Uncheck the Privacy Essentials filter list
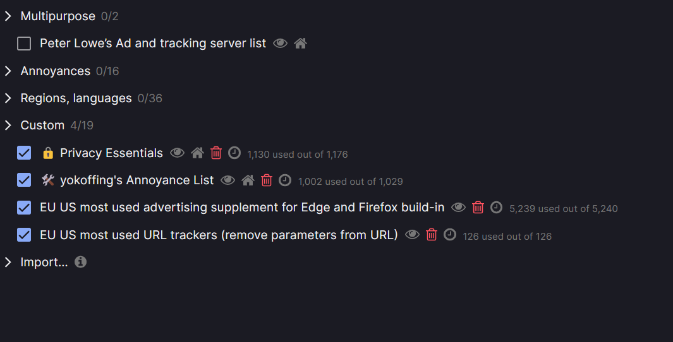Viewport: 673px width, 342px height. 24,153
